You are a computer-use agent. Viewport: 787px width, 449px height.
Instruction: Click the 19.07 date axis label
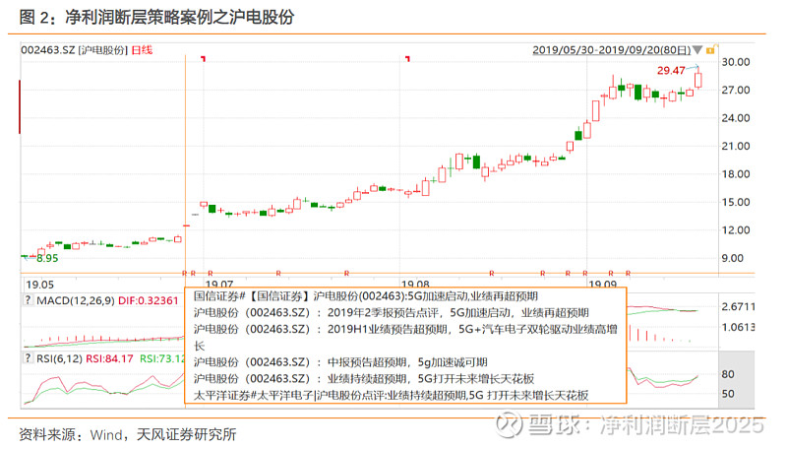[x=219, y=284]
